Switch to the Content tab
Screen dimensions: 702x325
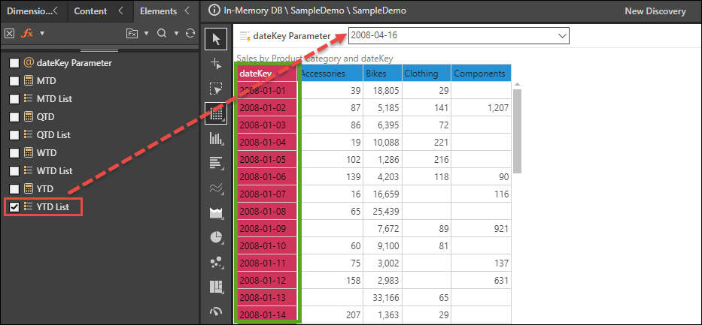tap(96, 11)
